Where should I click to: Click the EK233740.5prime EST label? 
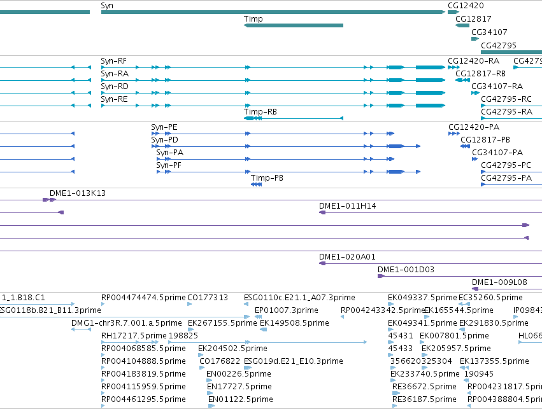pyautogui.click(x=425, y=374)
